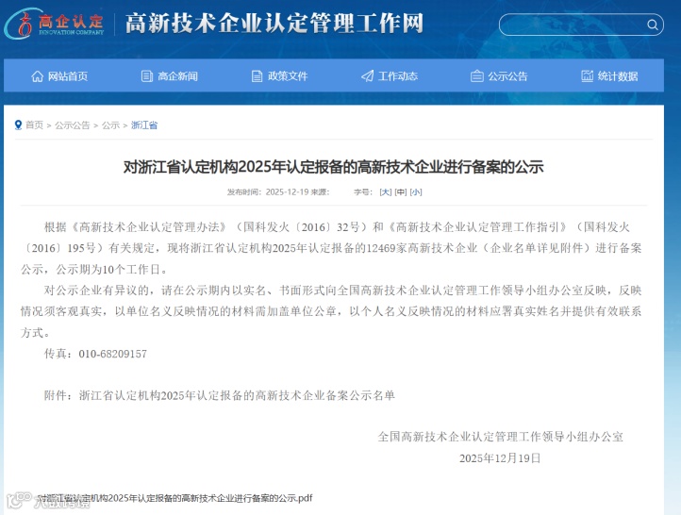681x515 pixels.
Task: Click the breadcrumb location pin icon
Action: click(18, 125)
